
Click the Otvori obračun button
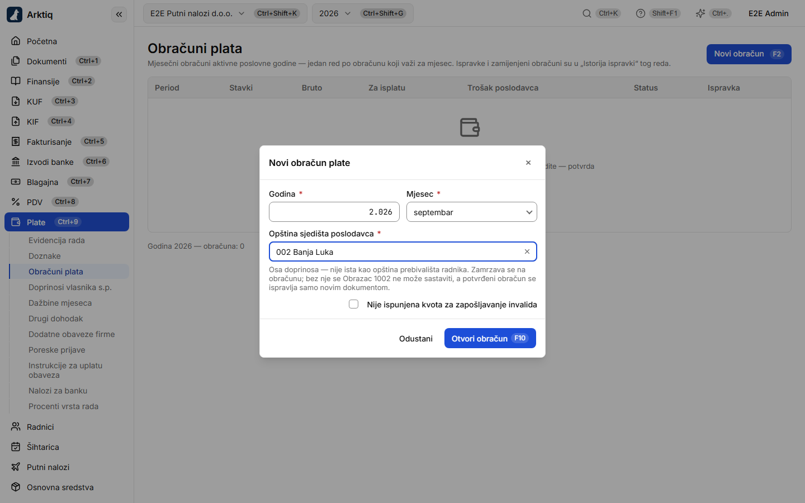[490, 338]
